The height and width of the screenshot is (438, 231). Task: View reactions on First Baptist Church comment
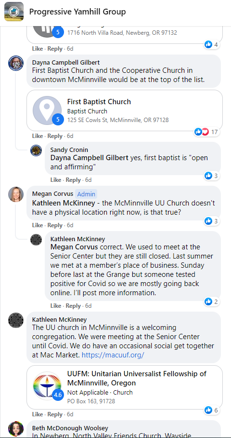pos(206,132)
